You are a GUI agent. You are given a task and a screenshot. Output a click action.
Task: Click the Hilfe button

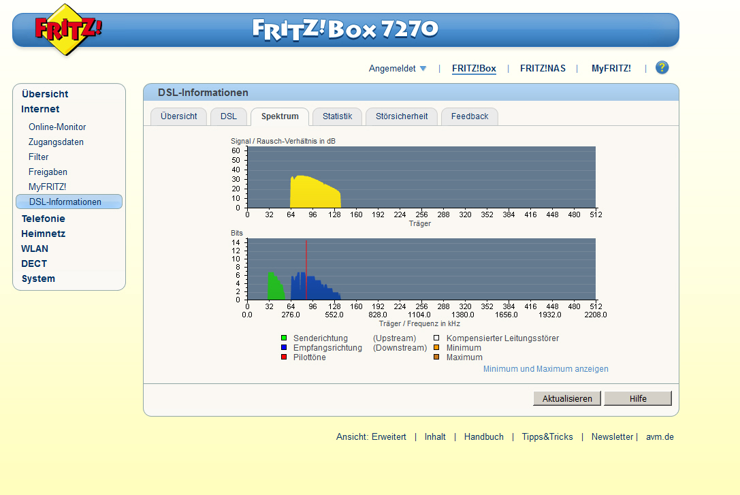tap(638, 398)
